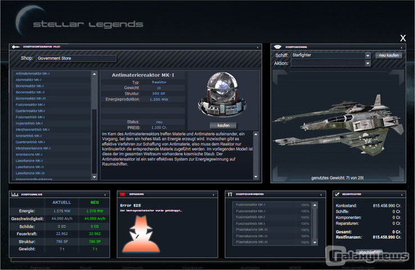The image size is (415, 270).
Task: Collapse the Schiffskonfigurator panel via header marker
Action: pos(258,47)
